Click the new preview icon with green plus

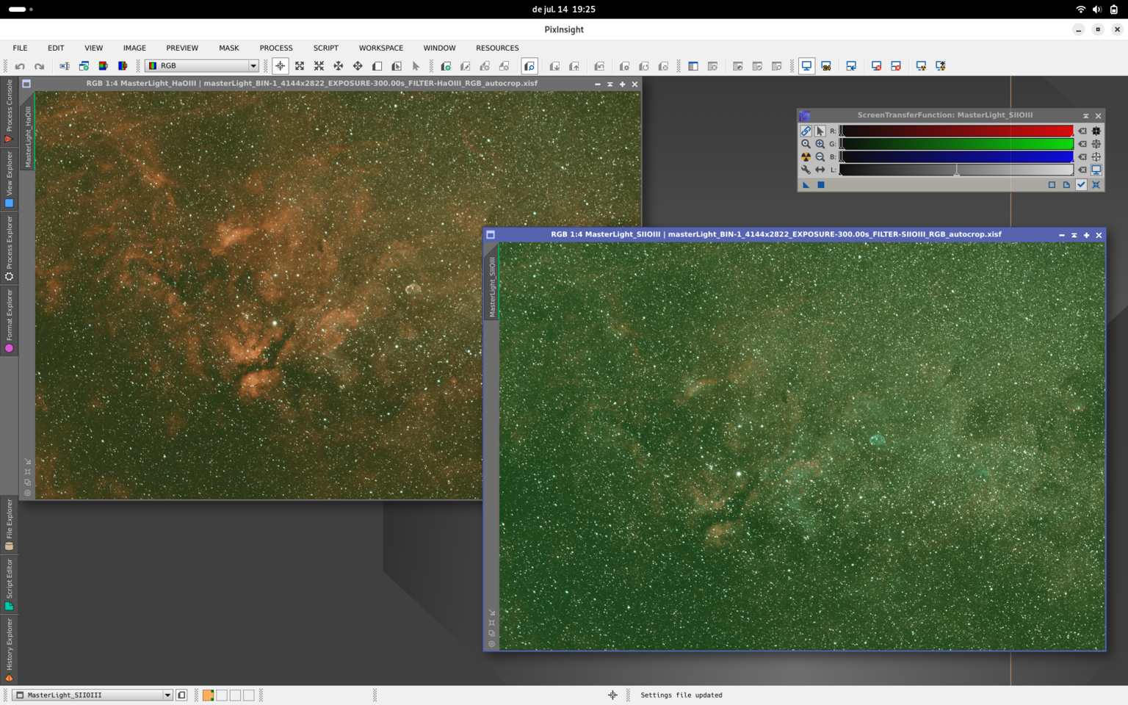point(446,66)
